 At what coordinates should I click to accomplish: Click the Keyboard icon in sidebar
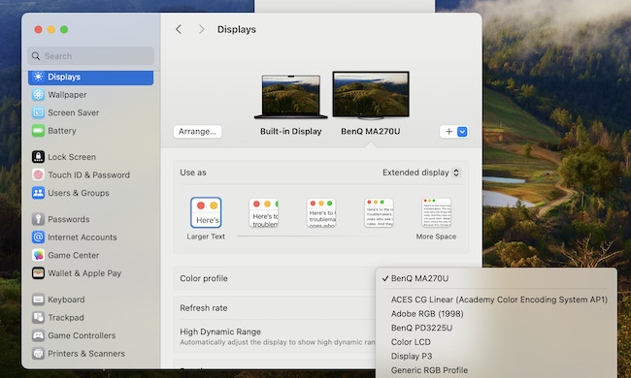(38, 299)
